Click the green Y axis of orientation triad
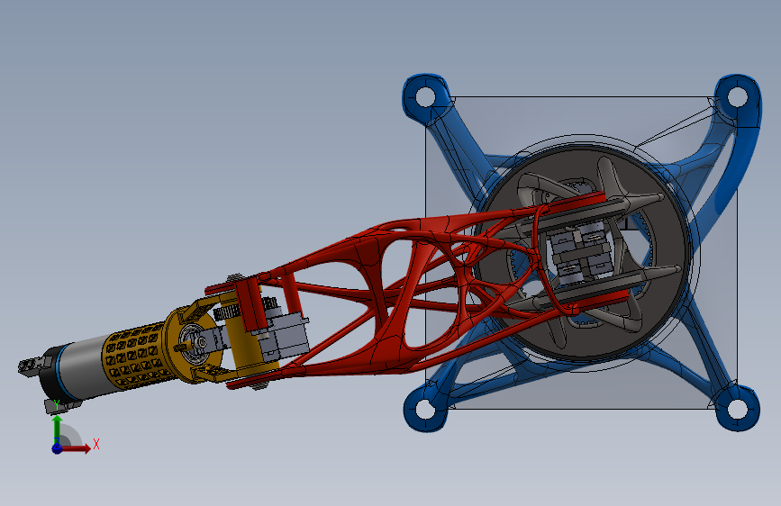781x506 pixels. [x=58, y=429]
